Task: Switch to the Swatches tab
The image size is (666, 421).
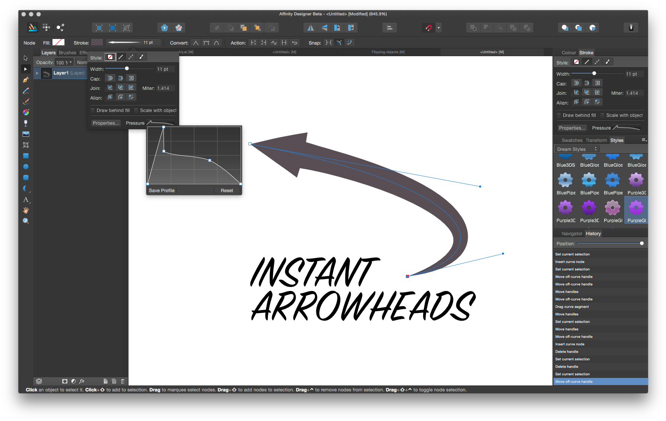Action: [x=572, y=140]
